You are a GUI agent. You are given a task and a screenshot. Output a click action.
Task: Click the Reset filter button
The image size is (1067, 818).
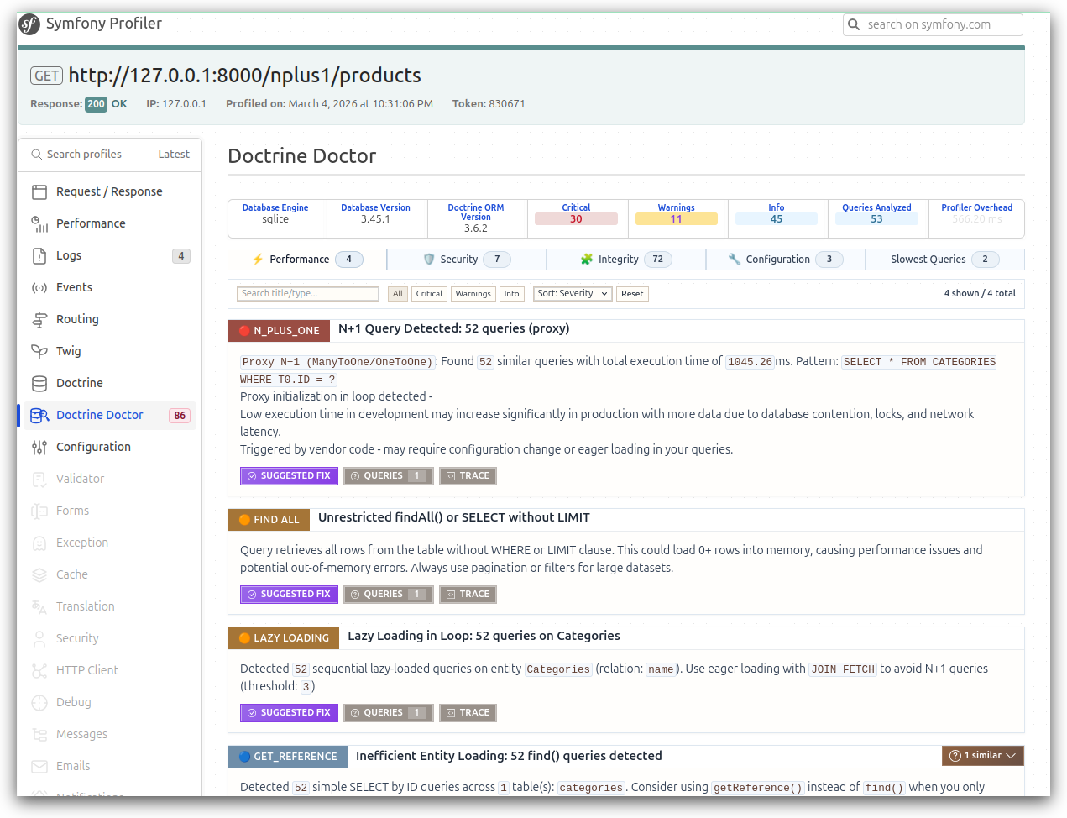pyautogui.click(x=632, y=294)
